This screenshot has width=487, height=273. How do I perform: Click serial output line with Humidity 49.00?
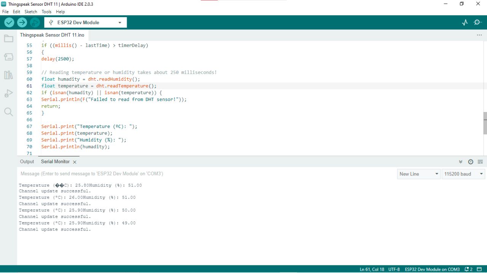coord(77,223)
